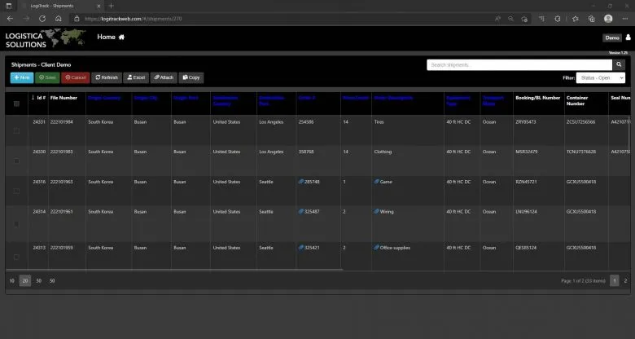Image resolution: width=635 pixels, height=339 pixels.
Task: Click the paperclip icon next to order 285748
Action: (x=301, y=182)
